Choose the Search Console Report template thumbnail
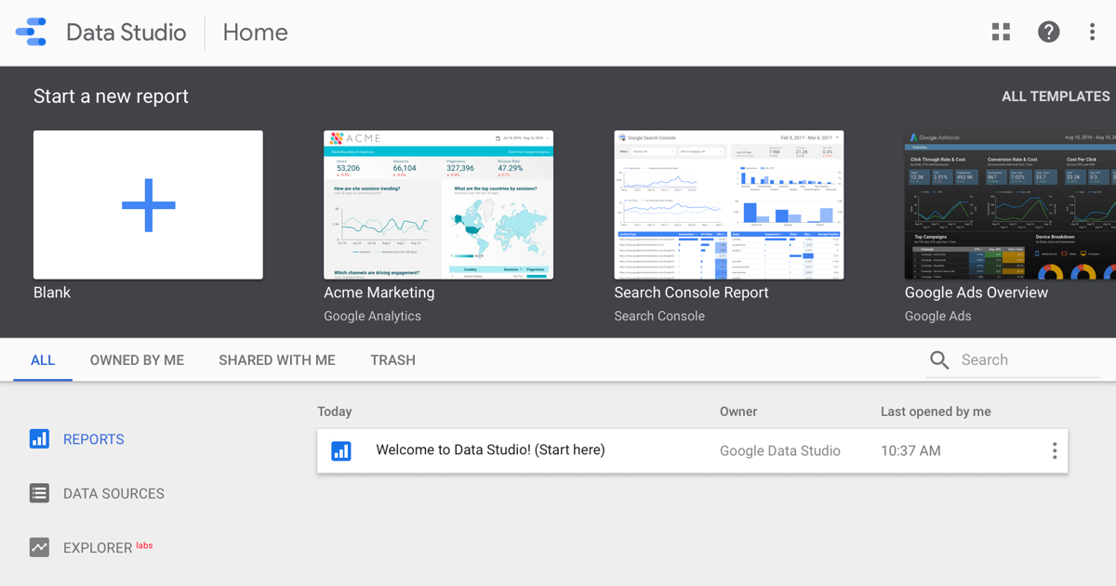The image size is (1116, 586). pyautogui.click(x=728, y=204)
